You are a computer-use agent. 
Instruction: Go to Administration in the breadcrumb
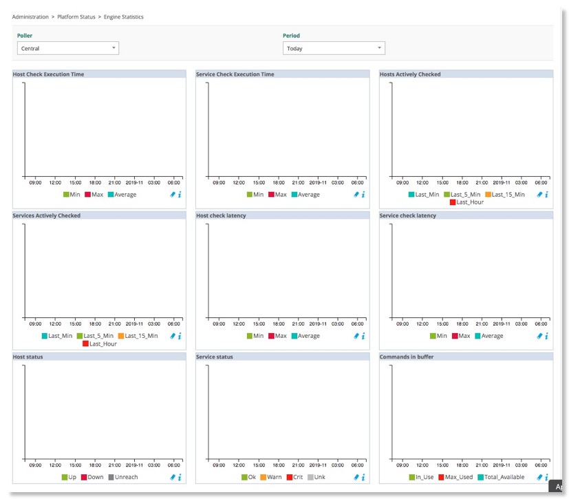point(30,17)
